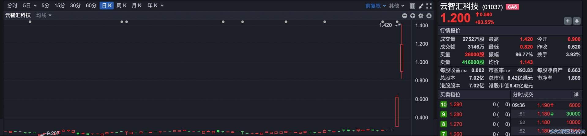Image resolution: width=587 pixels, height=136 pixels.
Task: Click the +93.55% change percentage
Action: (484, 22)
